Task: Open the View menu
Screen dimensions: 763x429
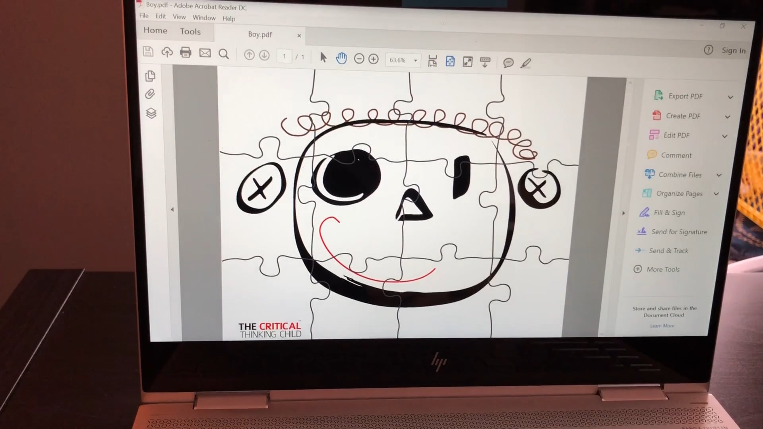Action: (179, 17)
